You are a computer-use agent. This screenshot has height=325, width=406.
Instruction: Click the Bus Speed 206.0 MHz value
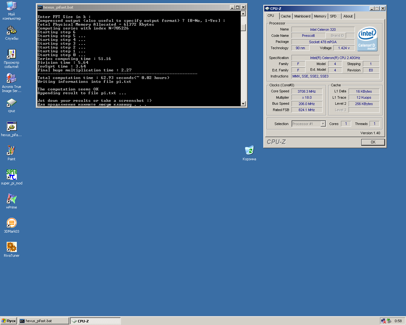tap(307, 104)
